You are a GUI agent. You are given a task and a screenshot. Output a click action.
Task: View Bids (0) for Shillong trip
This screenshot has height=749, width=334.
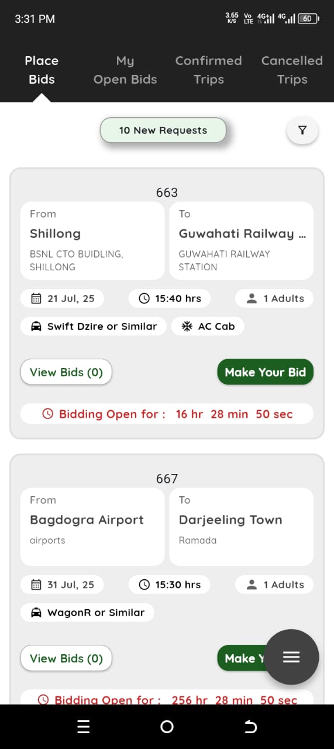coord(66,372)
